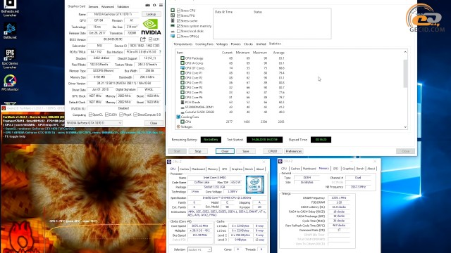The image size is (451, 253).
Task: Open the GPU-Z hamburger menu icon
Action: click(161, 5)
